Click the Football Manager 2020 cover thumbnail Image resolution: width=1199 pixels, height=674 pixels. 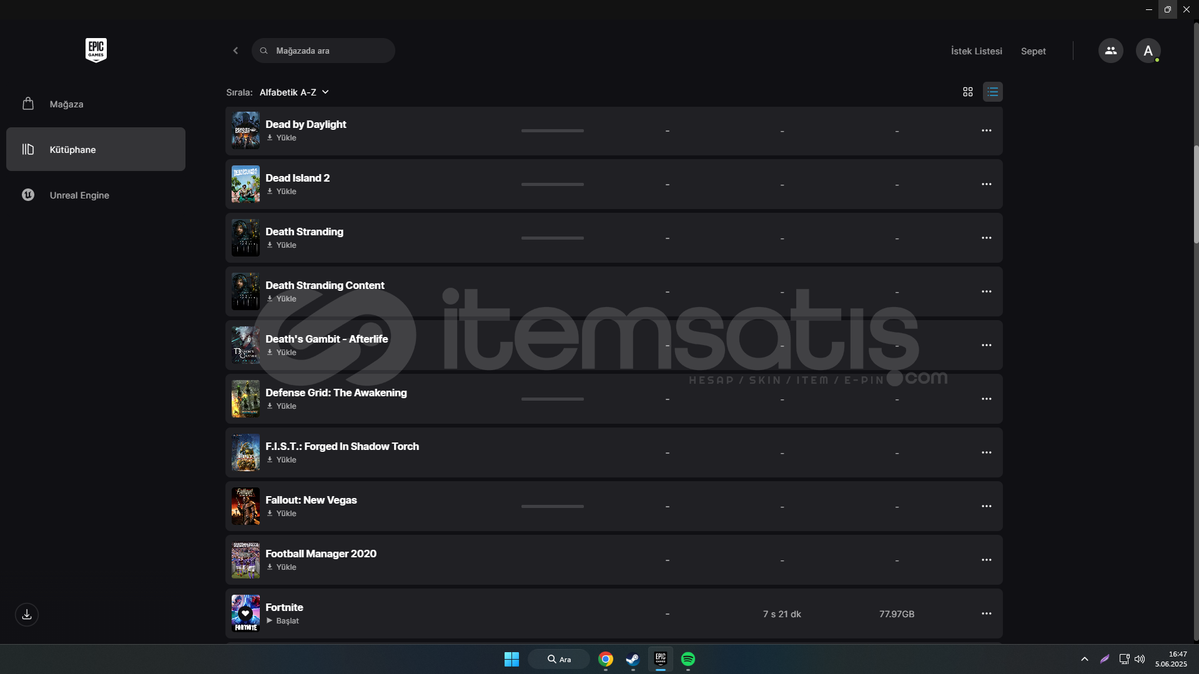pyautogui.click(x=245, y=560)
